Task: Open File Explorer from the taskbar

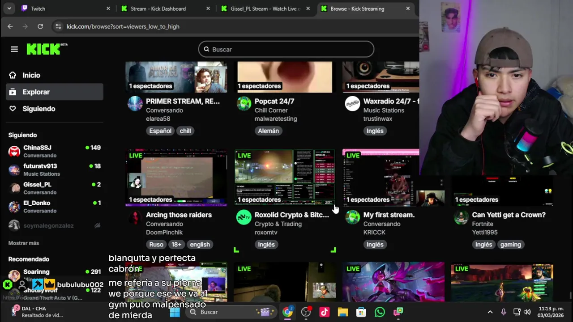Action: point(343,312)
